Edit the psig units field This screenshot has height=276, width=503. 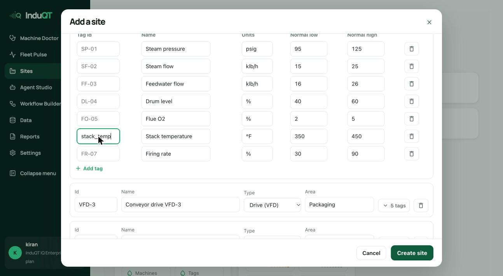coord(257,49)
